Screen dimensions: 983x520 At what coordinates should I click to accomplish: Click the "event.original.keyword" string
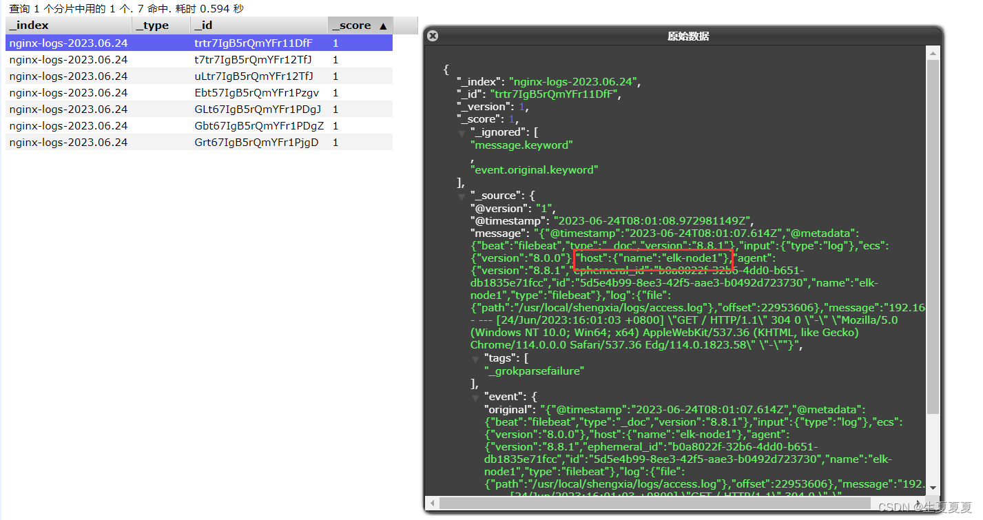tap(534, 169)
